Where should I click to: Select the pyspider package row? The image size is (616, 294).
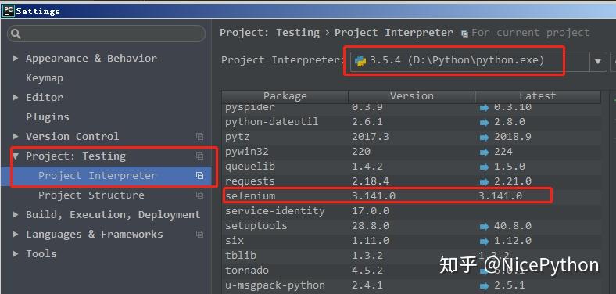tap(411, 107)
